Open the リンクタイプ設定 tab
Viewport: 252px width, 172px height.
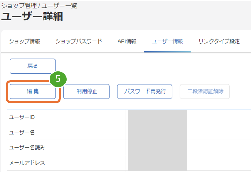point(219,41)
